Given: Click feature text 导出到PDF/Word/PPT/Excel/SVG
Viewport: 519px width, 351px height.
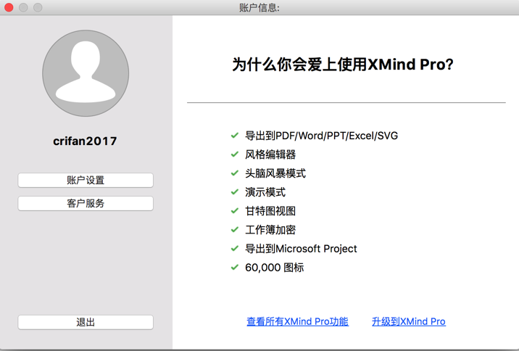Looking at the screenshot, I should 321,136.
